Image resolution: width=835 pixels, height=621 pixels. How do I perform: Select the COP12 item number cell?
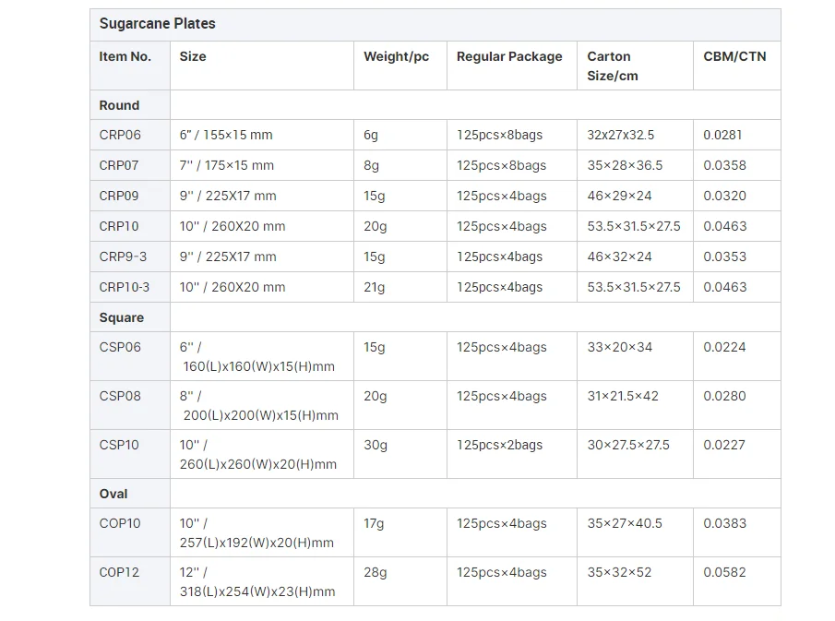(120, 572)
